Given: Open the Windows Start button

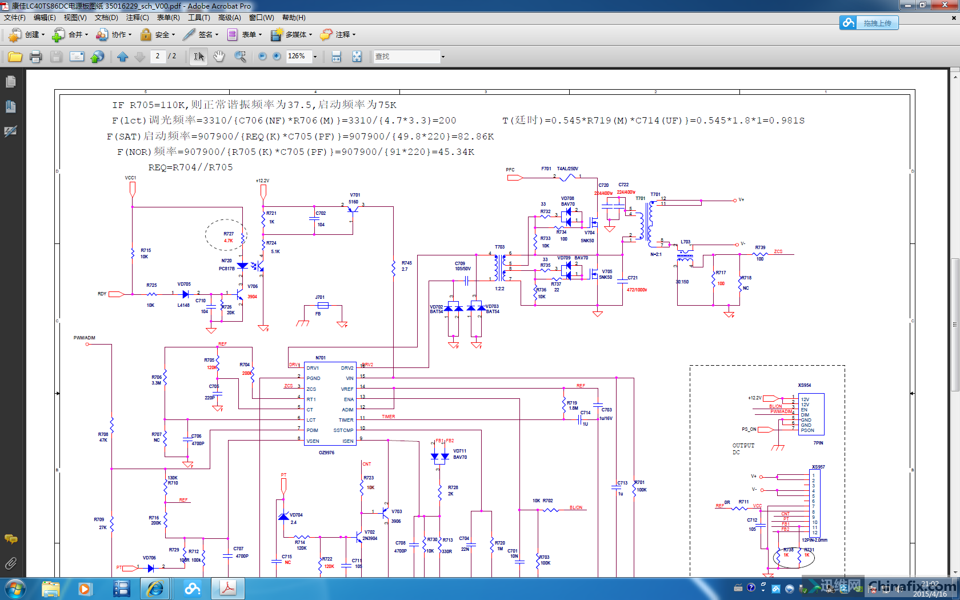Looking at the screenshot, I should [x=15, y=589].
